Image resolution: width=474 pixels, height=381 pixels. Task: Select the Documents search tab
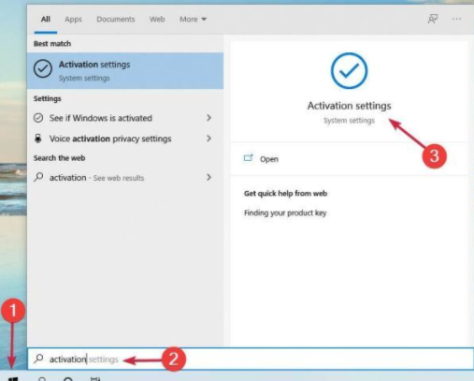click(116, 20)
